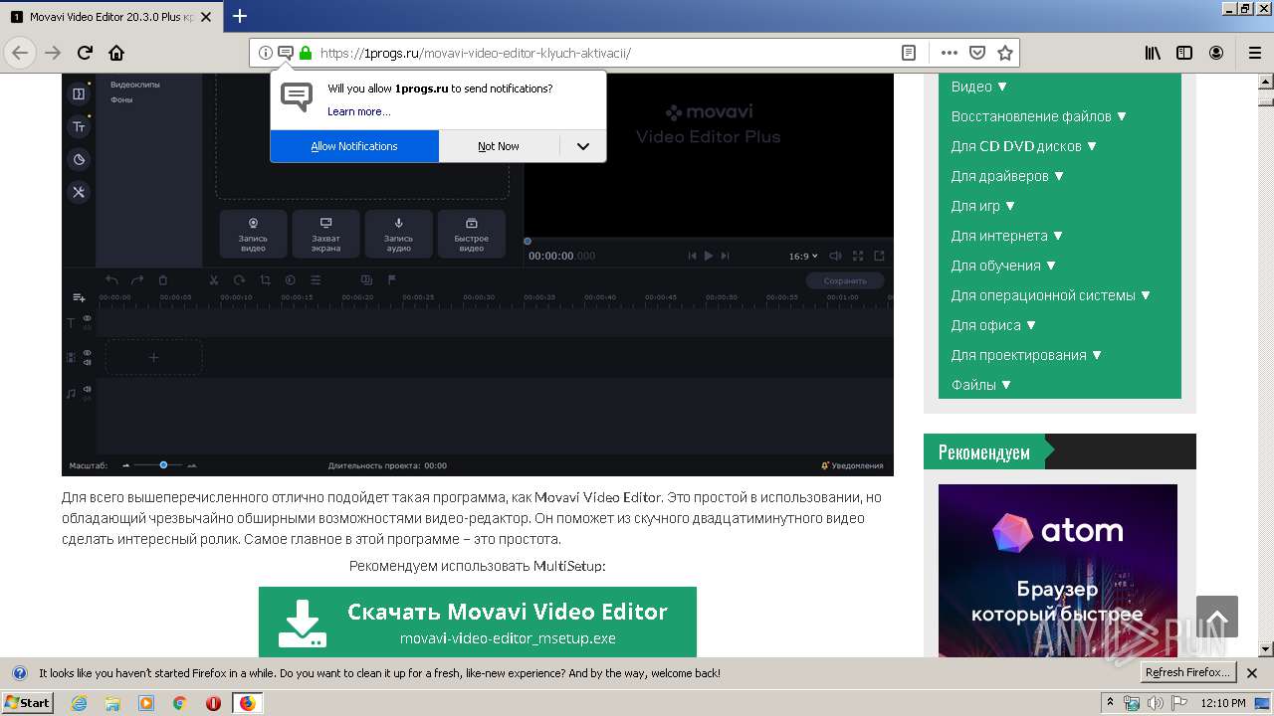Image resolution: width=1274 pixels, height=716 pixels.
Task: Open Для офиса category
Action: pos(993,325)
